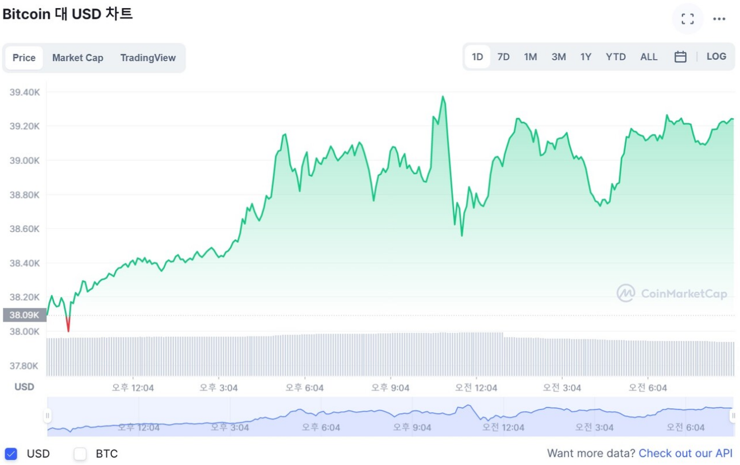This screenshot has height=465, width=740.
Task: Switch to the TradingView tab
Action: [x=148, y=58]
